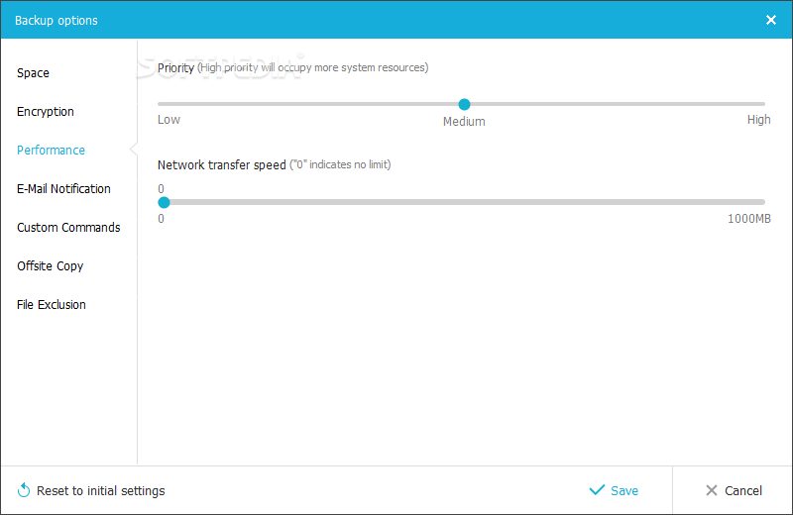Click the Priority slider handle at Medium
This screenshot has height=515, width=793.
(464, 104)
